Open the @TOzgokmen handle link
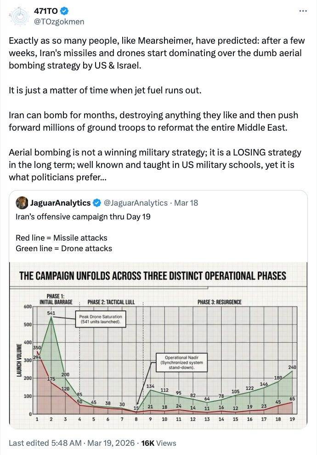The image size is (317, 455). (59, 22)
